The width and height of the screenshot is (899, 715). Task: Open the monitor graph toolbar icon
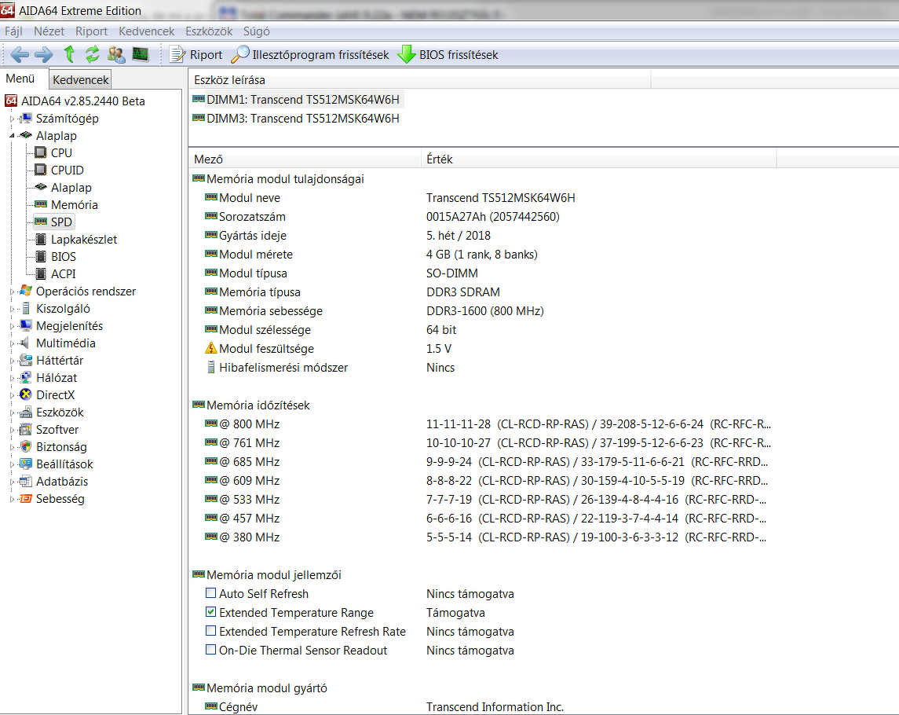click(x=141, y=54)
